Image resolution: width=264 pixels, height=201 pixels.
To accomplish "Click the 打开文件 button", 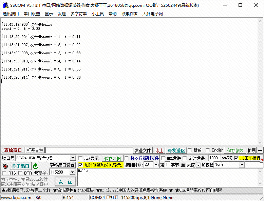I will point(35,150).
